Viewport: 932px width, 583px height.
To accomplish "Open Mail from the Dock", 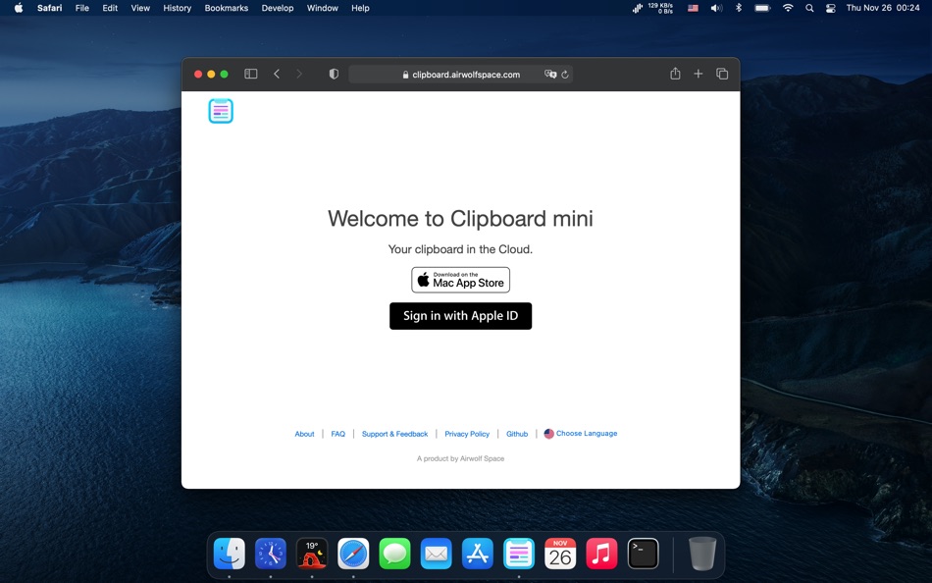I will (437, 554).
